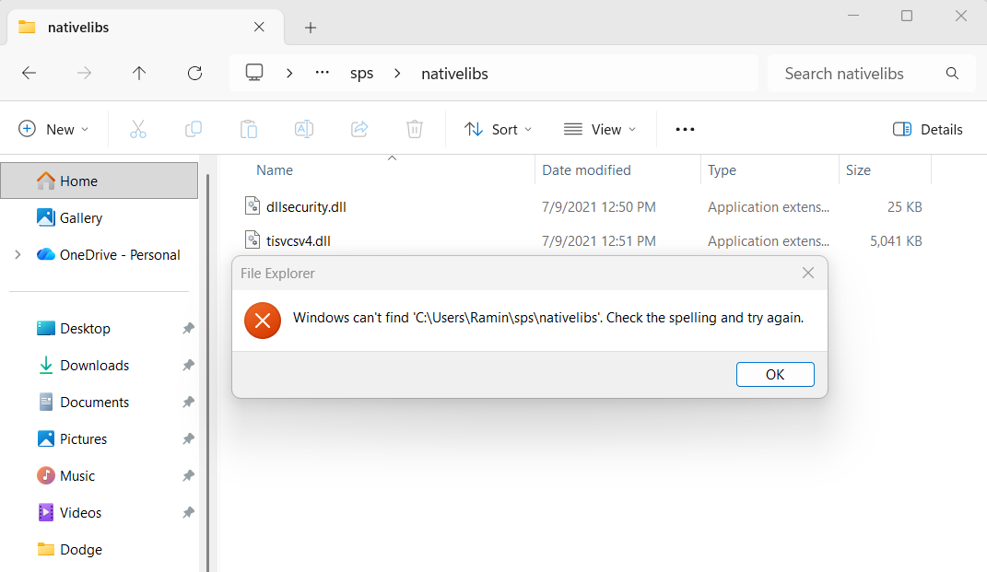
Task: Close the nativelibs tab
Action: click(x=259, y=27)
